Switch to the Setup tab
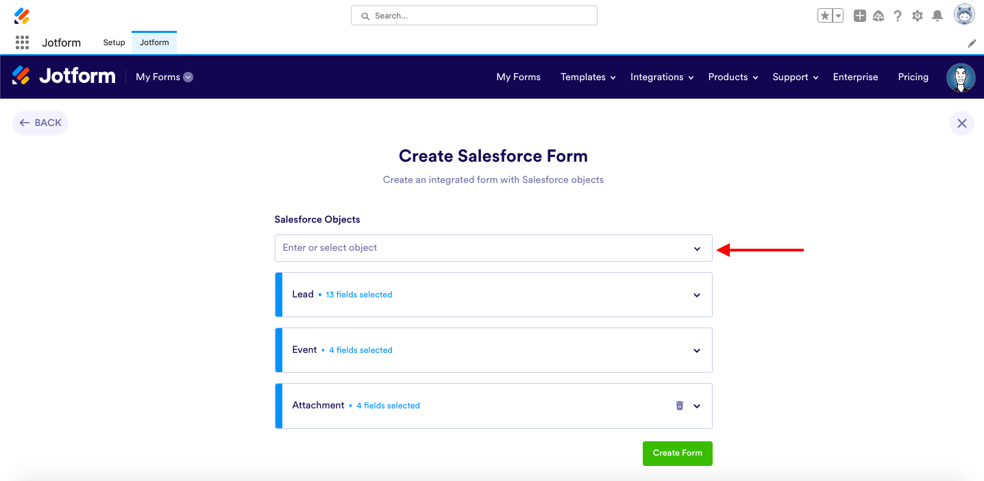Image resolution: width=984 pixels, height=481 pixels. point(114,42)
